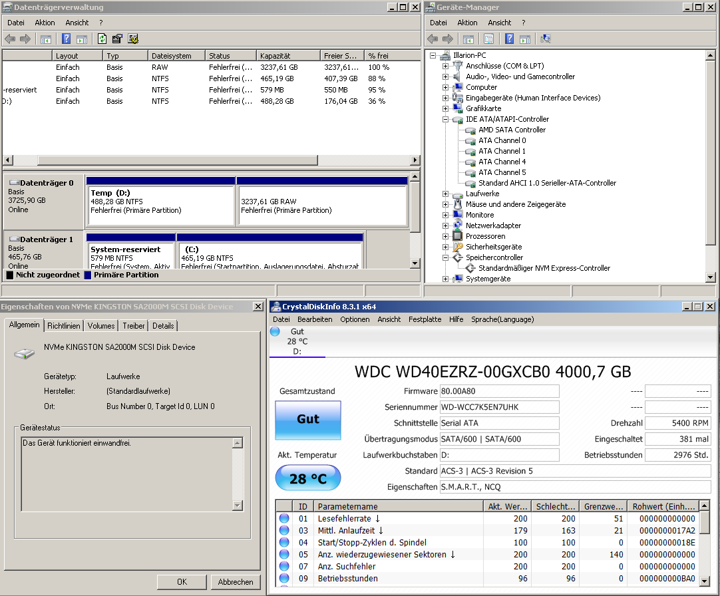Click down arrow of SMART list scrollbar
Screen dimensions: 720x596
pyautogui.click(x=705, y=581)
